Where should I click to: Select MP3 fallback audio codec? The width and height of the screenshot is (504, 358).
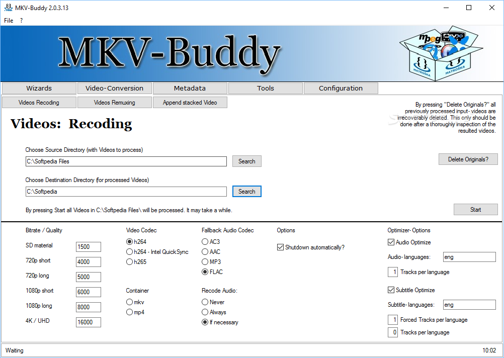(211, 262)
